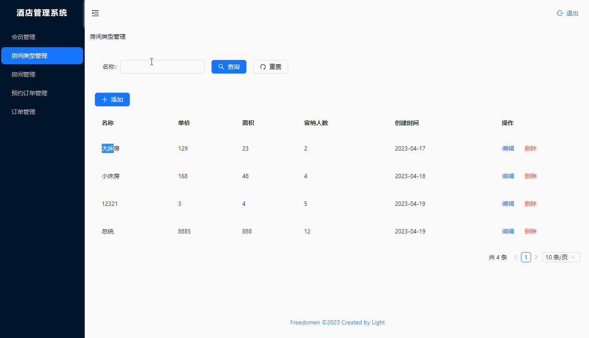The width and height of the screenshot is (589, 338).
Task: Open 房间管理 in the sidebar
Action: tap(42, 74)
